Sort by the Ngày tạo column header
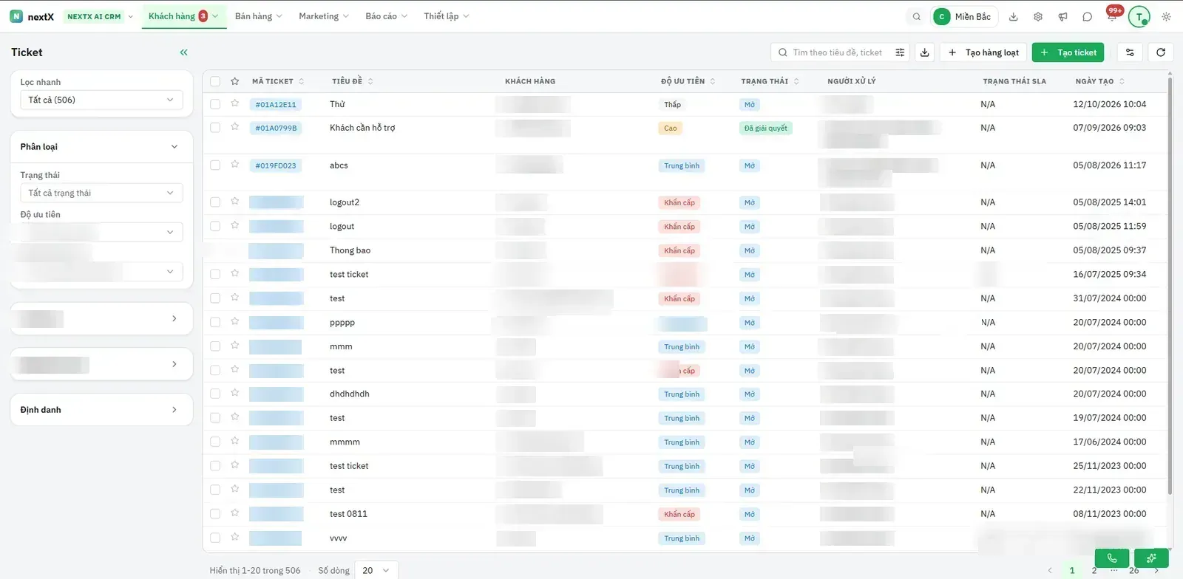Screen dimensions: 1183x579 click(x=1099, y=81)
